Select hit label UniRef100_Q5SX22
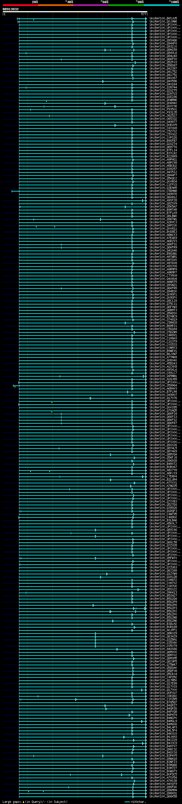182x804 pixels. tap(163, 589)
